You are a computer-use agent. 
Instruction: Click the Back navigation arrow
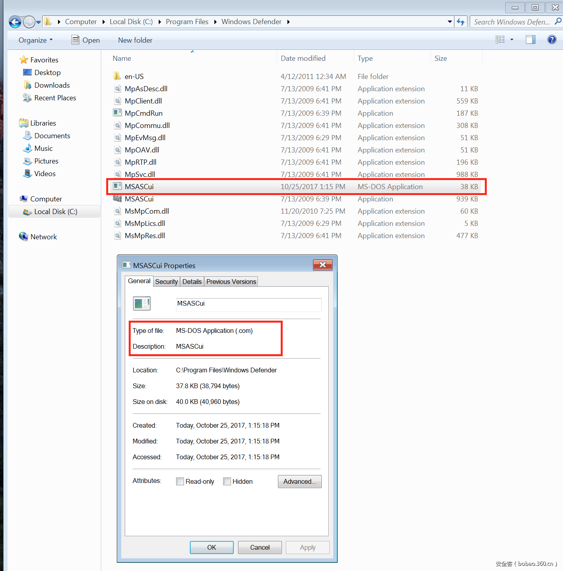coord(15,22)
